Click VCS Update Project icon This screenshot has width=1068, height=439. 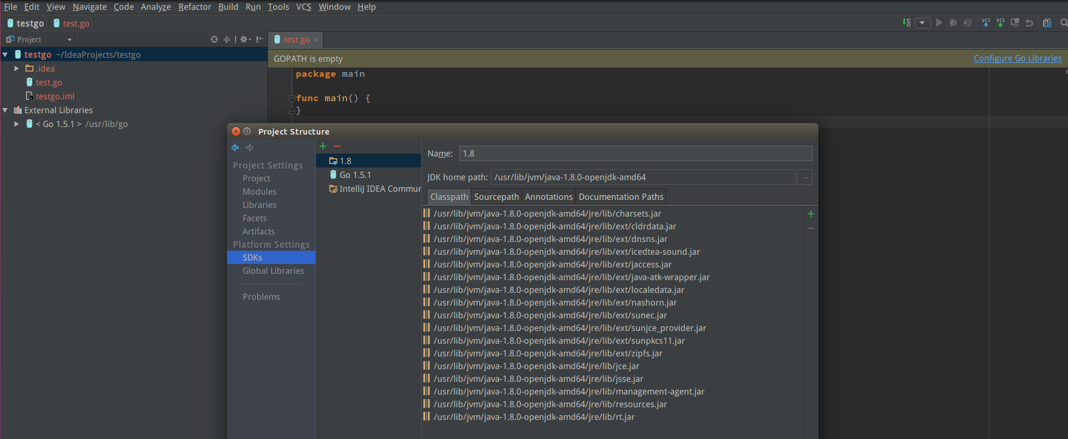click(986, 23)
